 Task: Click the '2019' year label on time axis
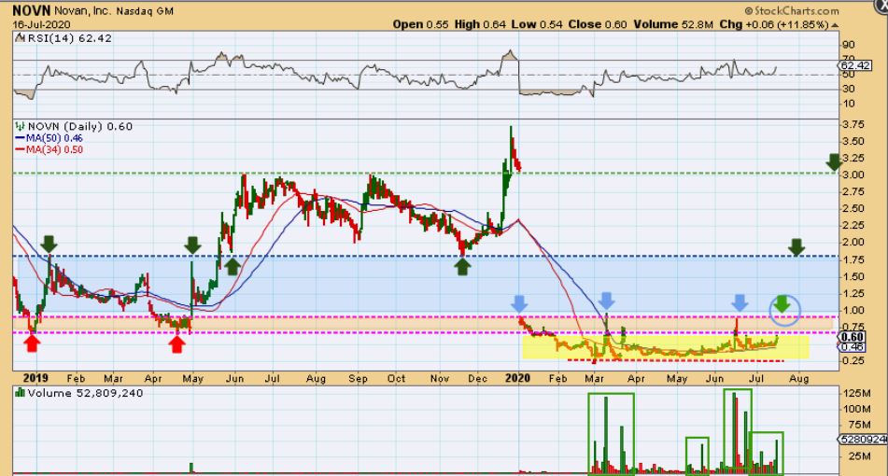[x=35, y=378]
